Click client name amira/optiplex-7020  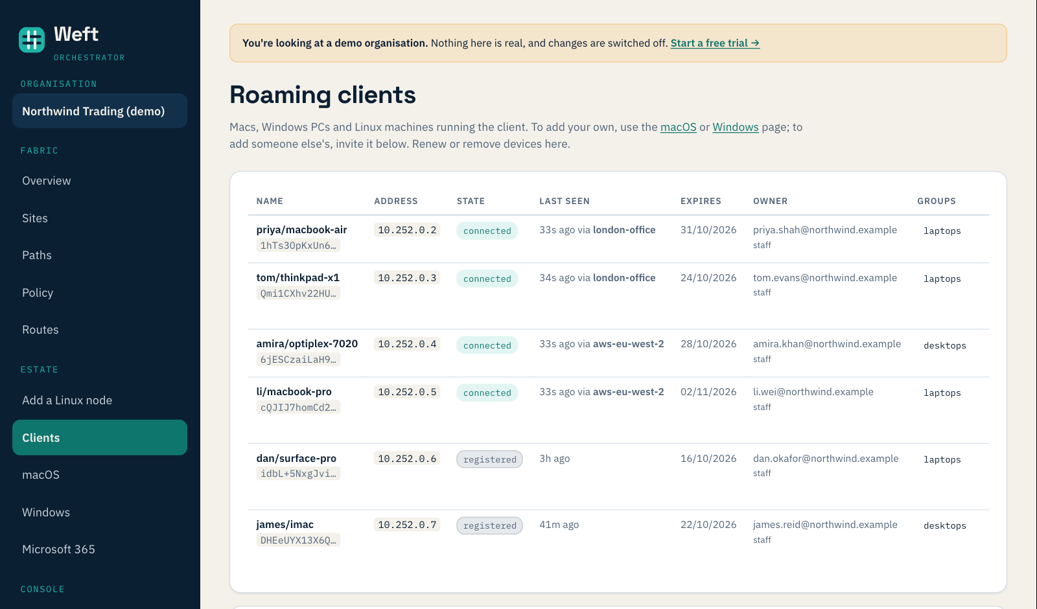307,344
